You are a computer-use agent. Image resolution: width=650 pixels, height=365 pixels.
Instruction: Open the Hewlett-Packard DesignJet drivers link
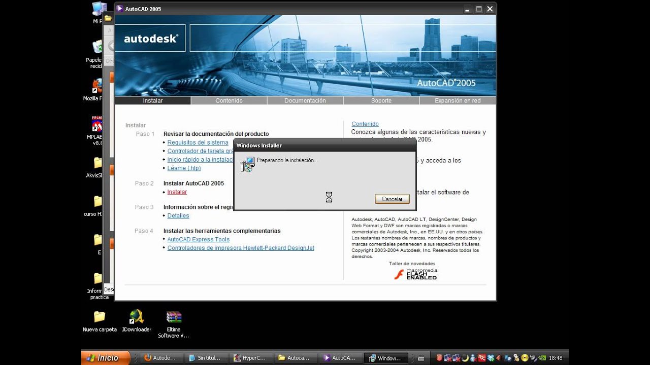pos(241,248)
